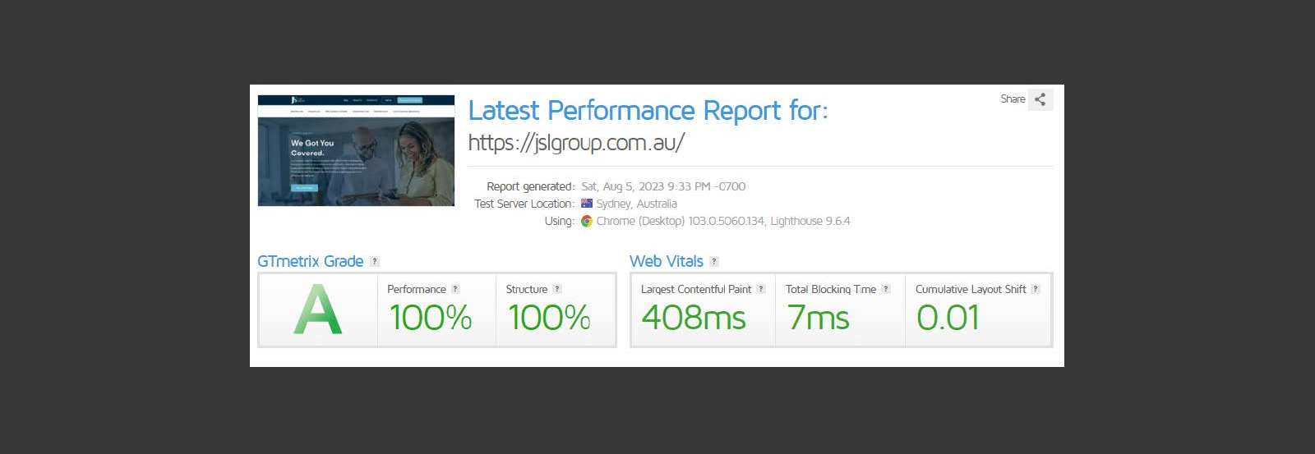
Task: Click the Structure 100% score
Action: click(x=549, y=318)
